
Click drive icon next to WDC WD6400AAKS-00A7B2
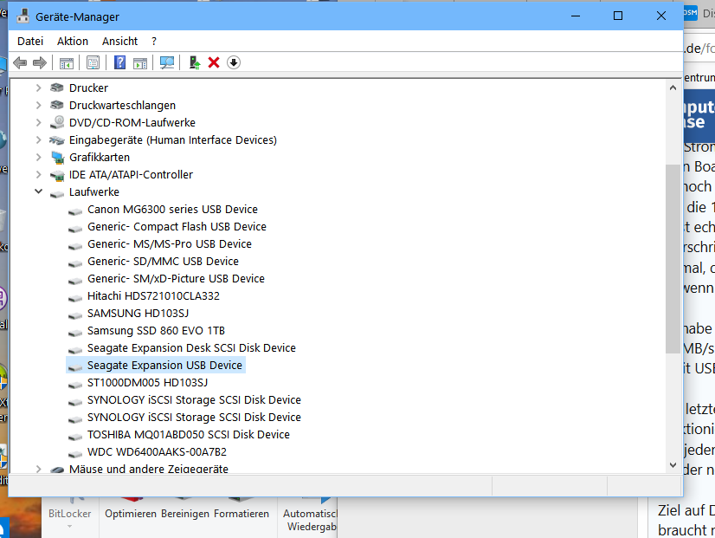(x=75, y=453)
